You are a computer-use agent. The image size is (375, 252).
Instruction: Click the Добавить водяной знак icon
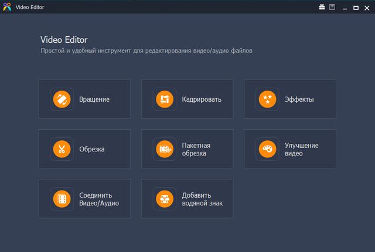coord(165,199)
